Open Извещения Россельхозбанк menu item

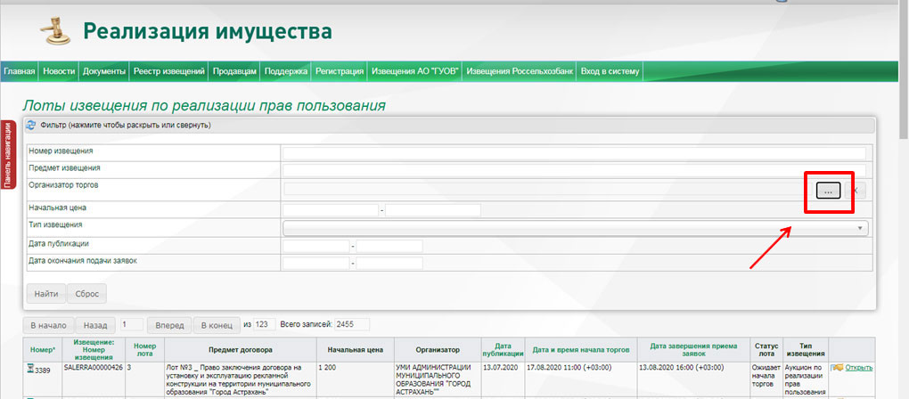519,71
